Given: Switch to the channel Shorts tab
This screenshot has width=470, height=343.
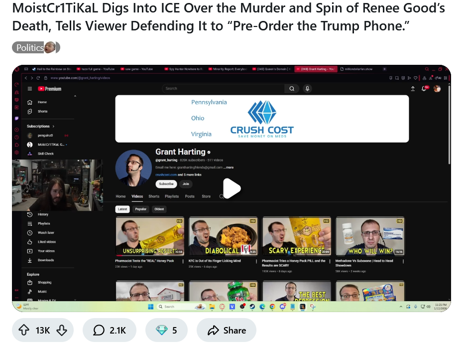Looking at the screenshot, I should pyautogui.click(x=154, y=196).
